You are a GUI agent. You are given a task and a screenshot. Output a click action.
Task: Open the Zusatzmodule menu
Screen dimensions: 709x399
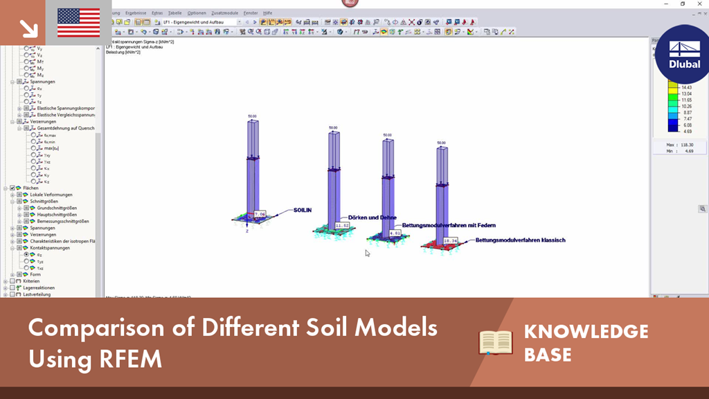(x=225, y=13)
